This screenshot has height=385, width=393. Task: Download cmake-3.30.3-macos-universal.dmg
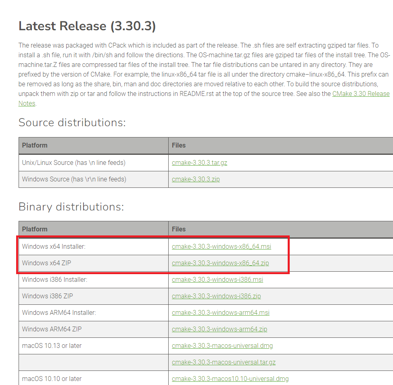(x=222, y=345)
